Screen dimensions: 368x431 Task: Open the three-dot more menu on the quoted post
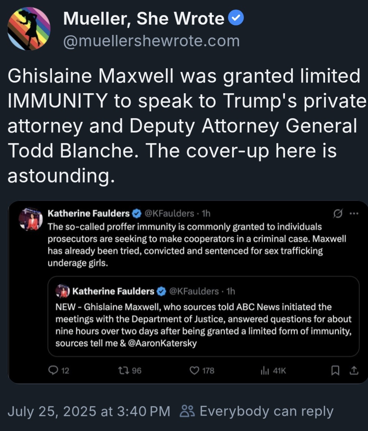pos(354,213)
